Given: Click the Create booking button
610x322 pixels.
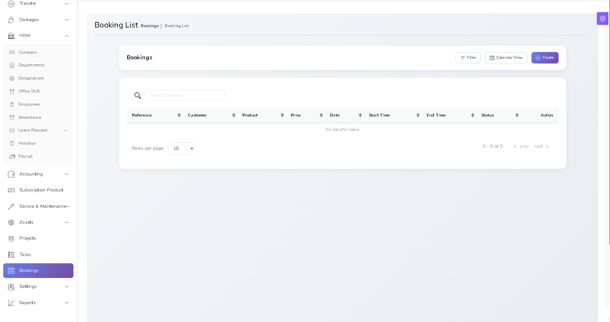Looking at the screenshot, I should coord(545,58).
